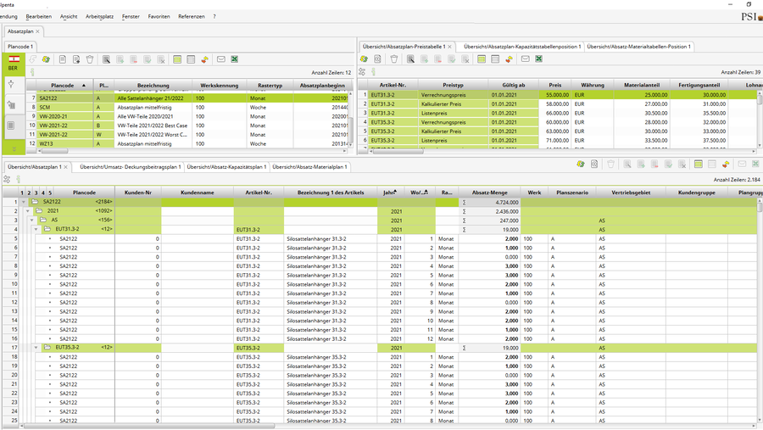Image resolution: width=763 pixels, height=430 pixels.
Task: Switch to Übersicht/Umsatz-Deckungsbeitragsplan 1 tab
Action: 130,166
